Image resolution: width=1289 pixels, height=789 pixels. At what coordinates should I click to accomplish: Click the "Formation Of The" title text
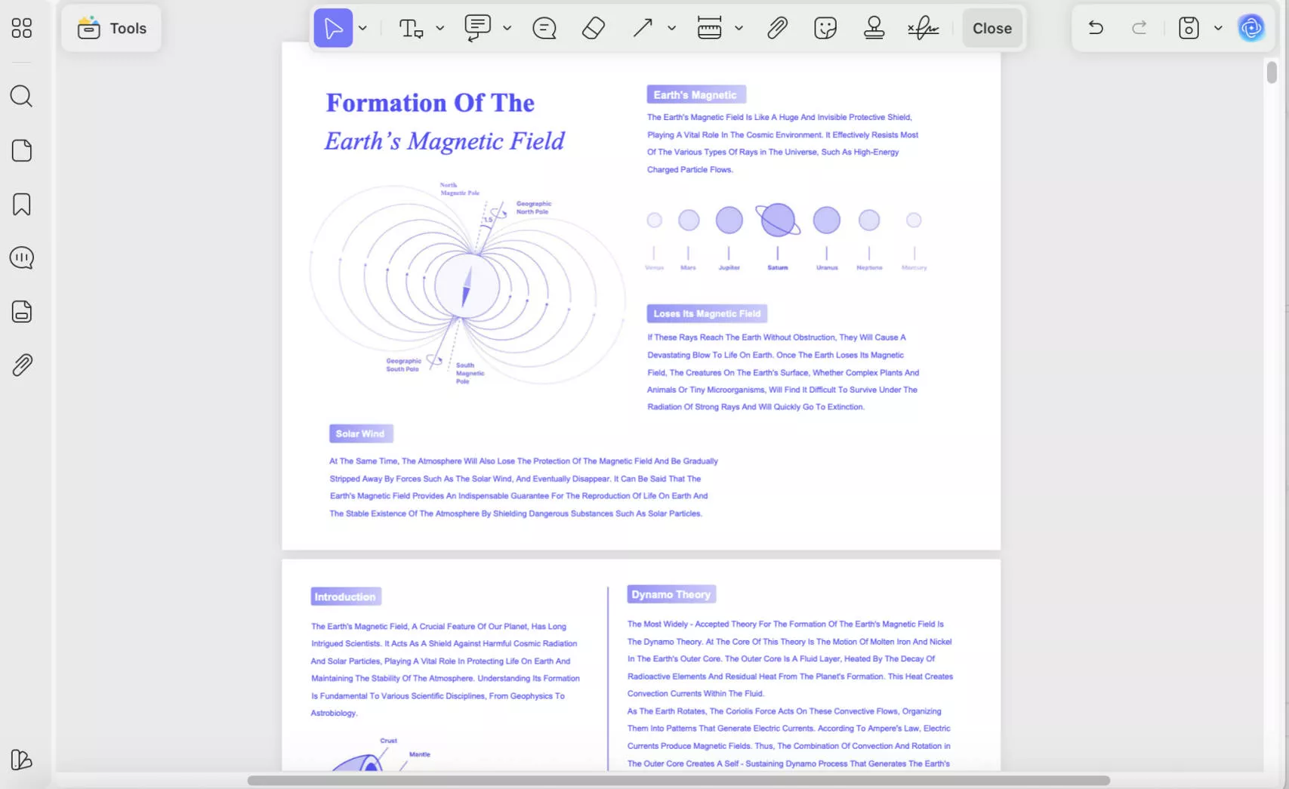click(x=430, y=103)
